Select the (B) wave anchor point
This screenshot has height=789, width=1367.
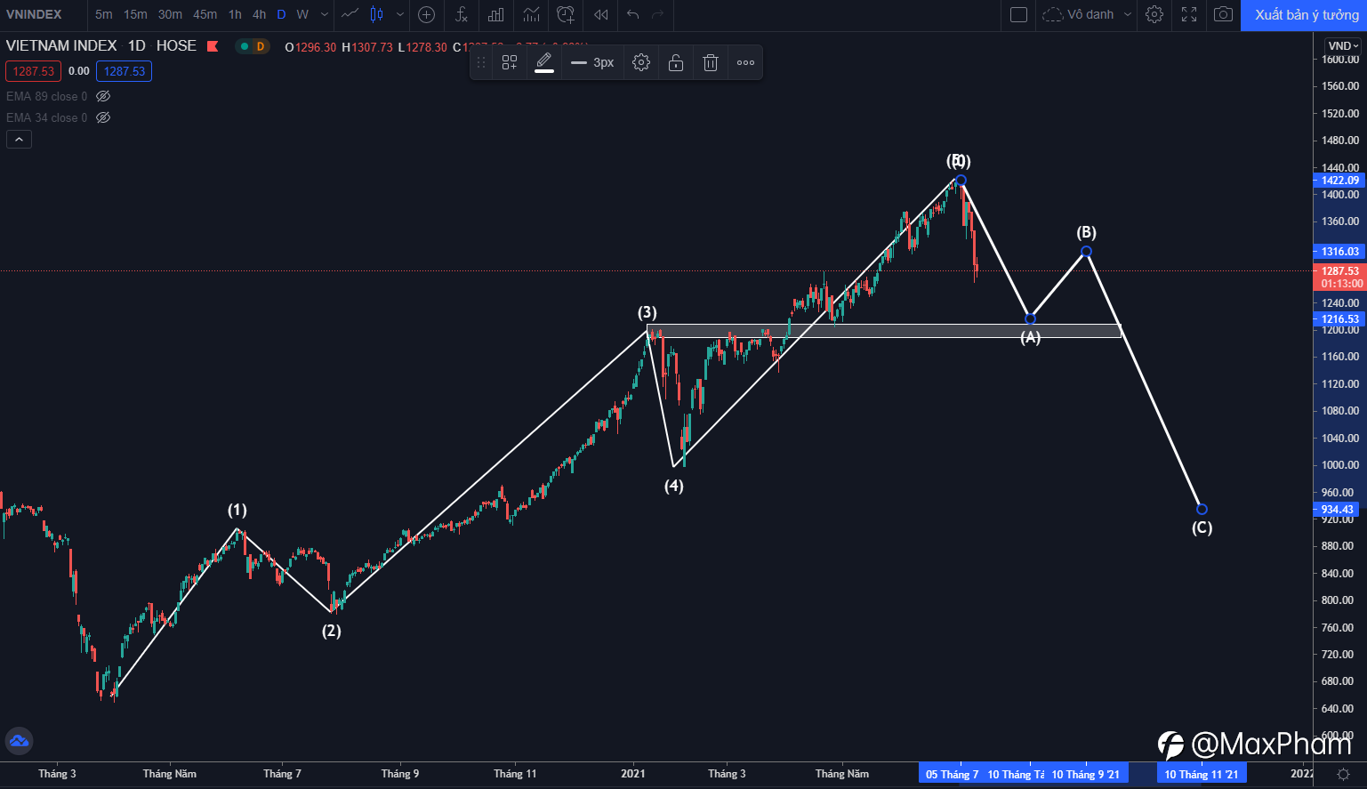point(1086,252)
